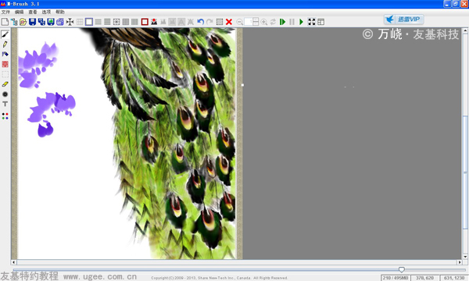Save the painting with floppy disk icon

point(32,22)
